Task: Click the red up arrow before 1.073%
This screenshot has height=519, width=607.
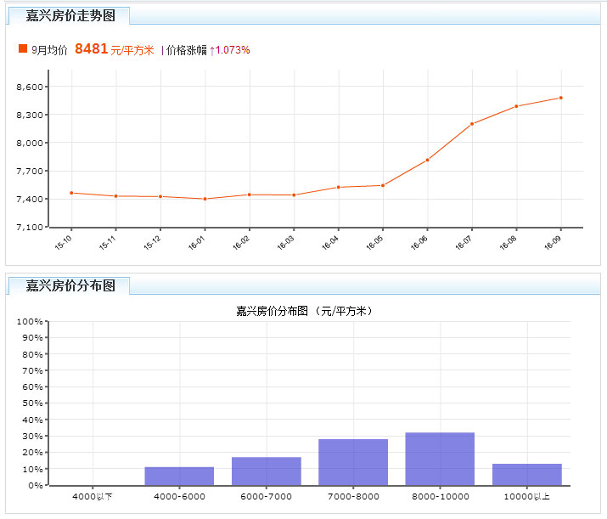Action: [x=211, y=50]
